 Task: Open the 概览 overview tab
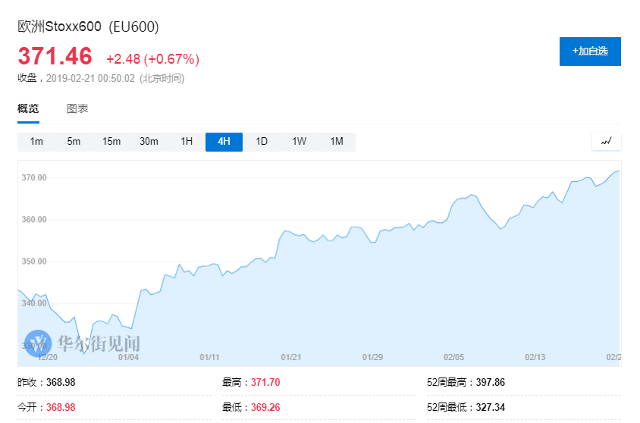pos(28,108)
